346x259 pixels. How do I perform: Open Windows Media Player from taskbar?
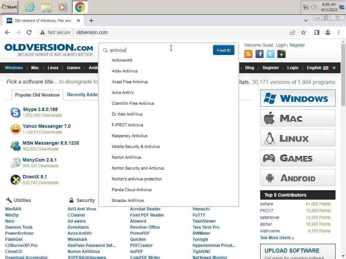pos(63,7)
